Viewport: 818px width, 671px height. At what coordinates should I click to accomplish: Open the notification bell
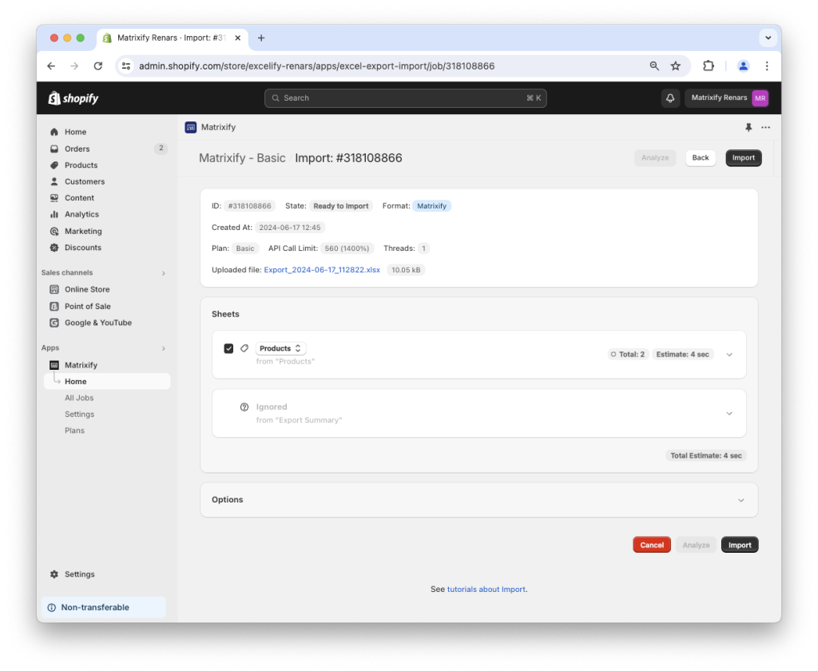[x=669, y=97]
